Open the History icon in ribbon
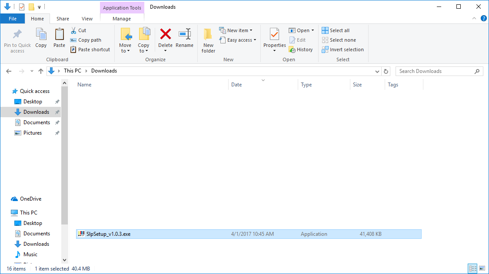This screenshot has height=274, width=489. pyautogui.click(x=301, y=50)
